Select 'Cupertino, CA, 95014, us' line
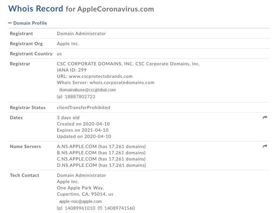Image resolution: width=274 pixels, height=213 pixels. [x=85, y=194]
